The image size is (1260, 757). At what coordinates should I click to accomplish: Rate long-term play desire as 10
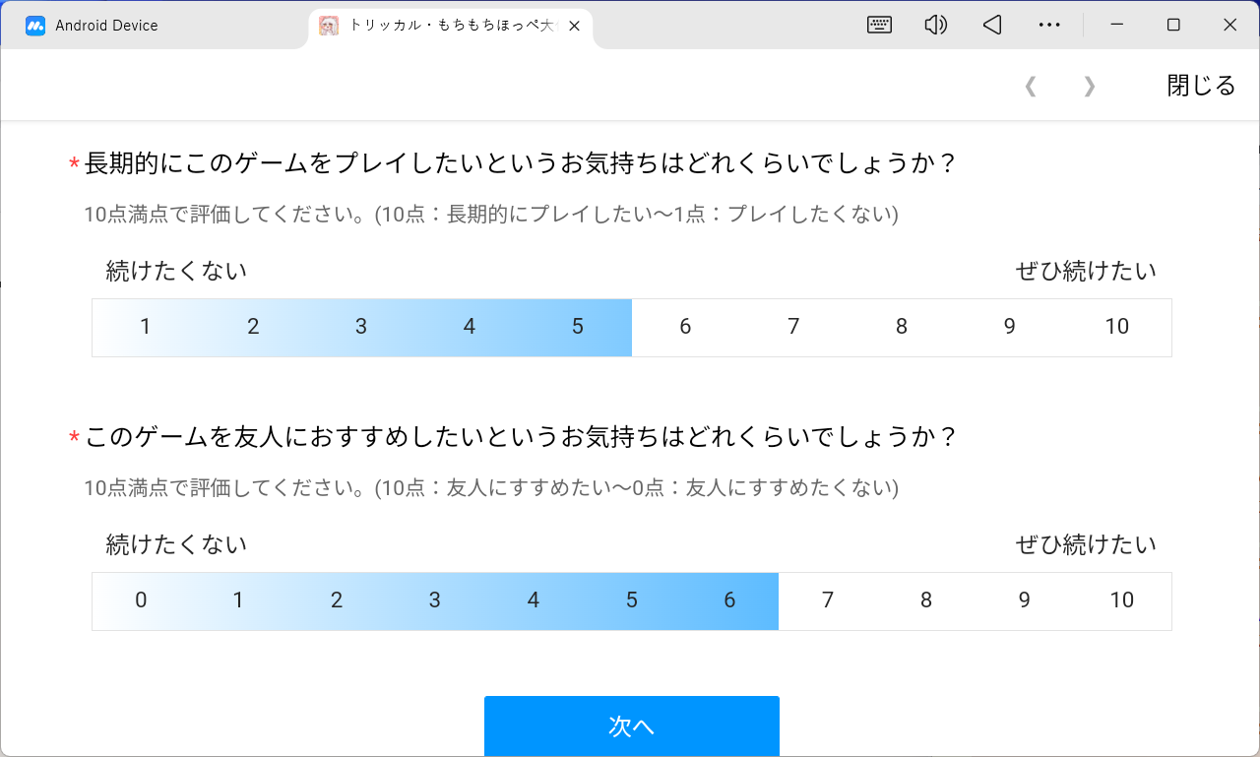coord(1116,327)
